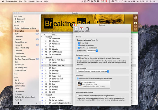This screenshot has width=158, height=110.
Task: Toggle 'it has a file assigned' checkbox
Action: point(79,45)
